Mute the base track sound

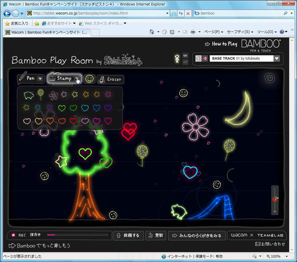[x=205, y=58]
